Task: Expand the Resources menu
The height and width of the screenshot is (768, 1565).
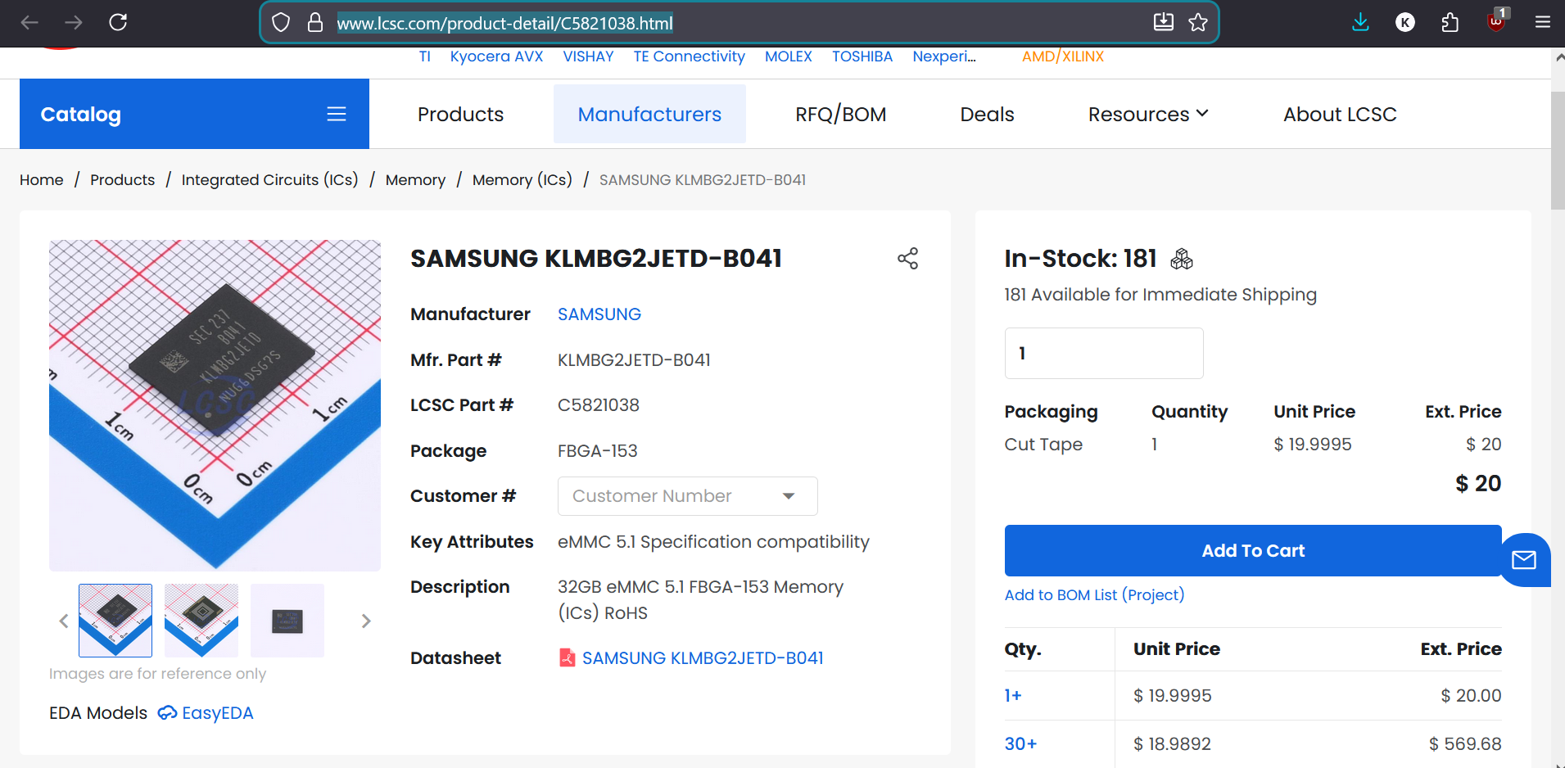Action: coord(1147,114)
